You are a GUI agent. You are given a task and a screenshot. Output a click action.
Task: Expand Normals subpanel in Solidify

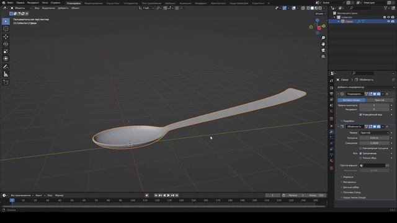tap(347, 177)
